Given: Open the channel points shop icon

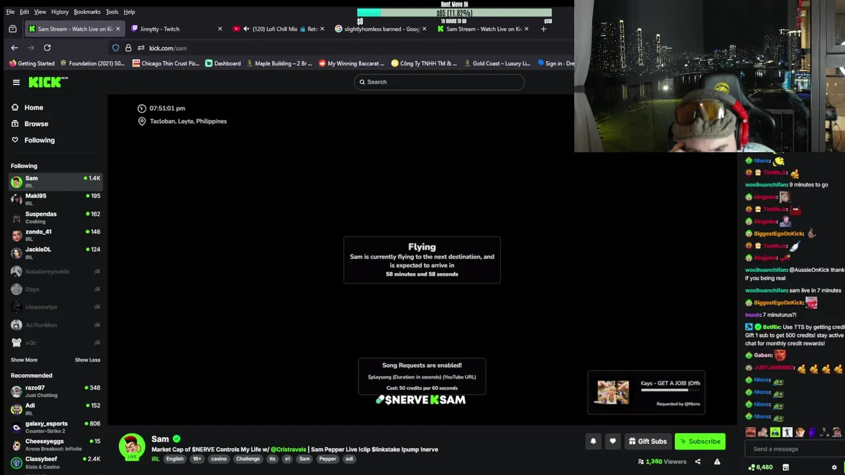Looking at the screenshot, I should click(786, 467).
